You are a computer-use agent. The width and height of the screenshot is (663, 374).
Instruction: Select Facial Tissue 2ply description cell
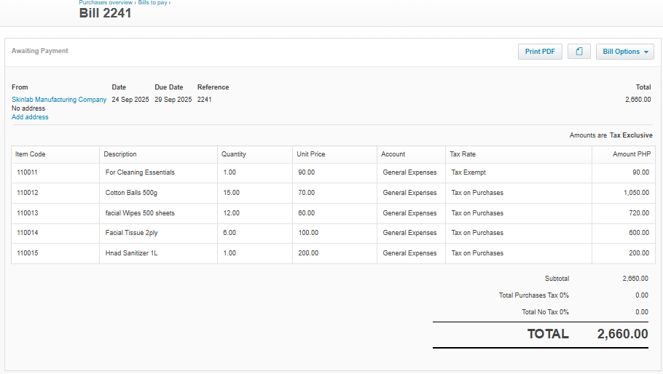point(131,233)
